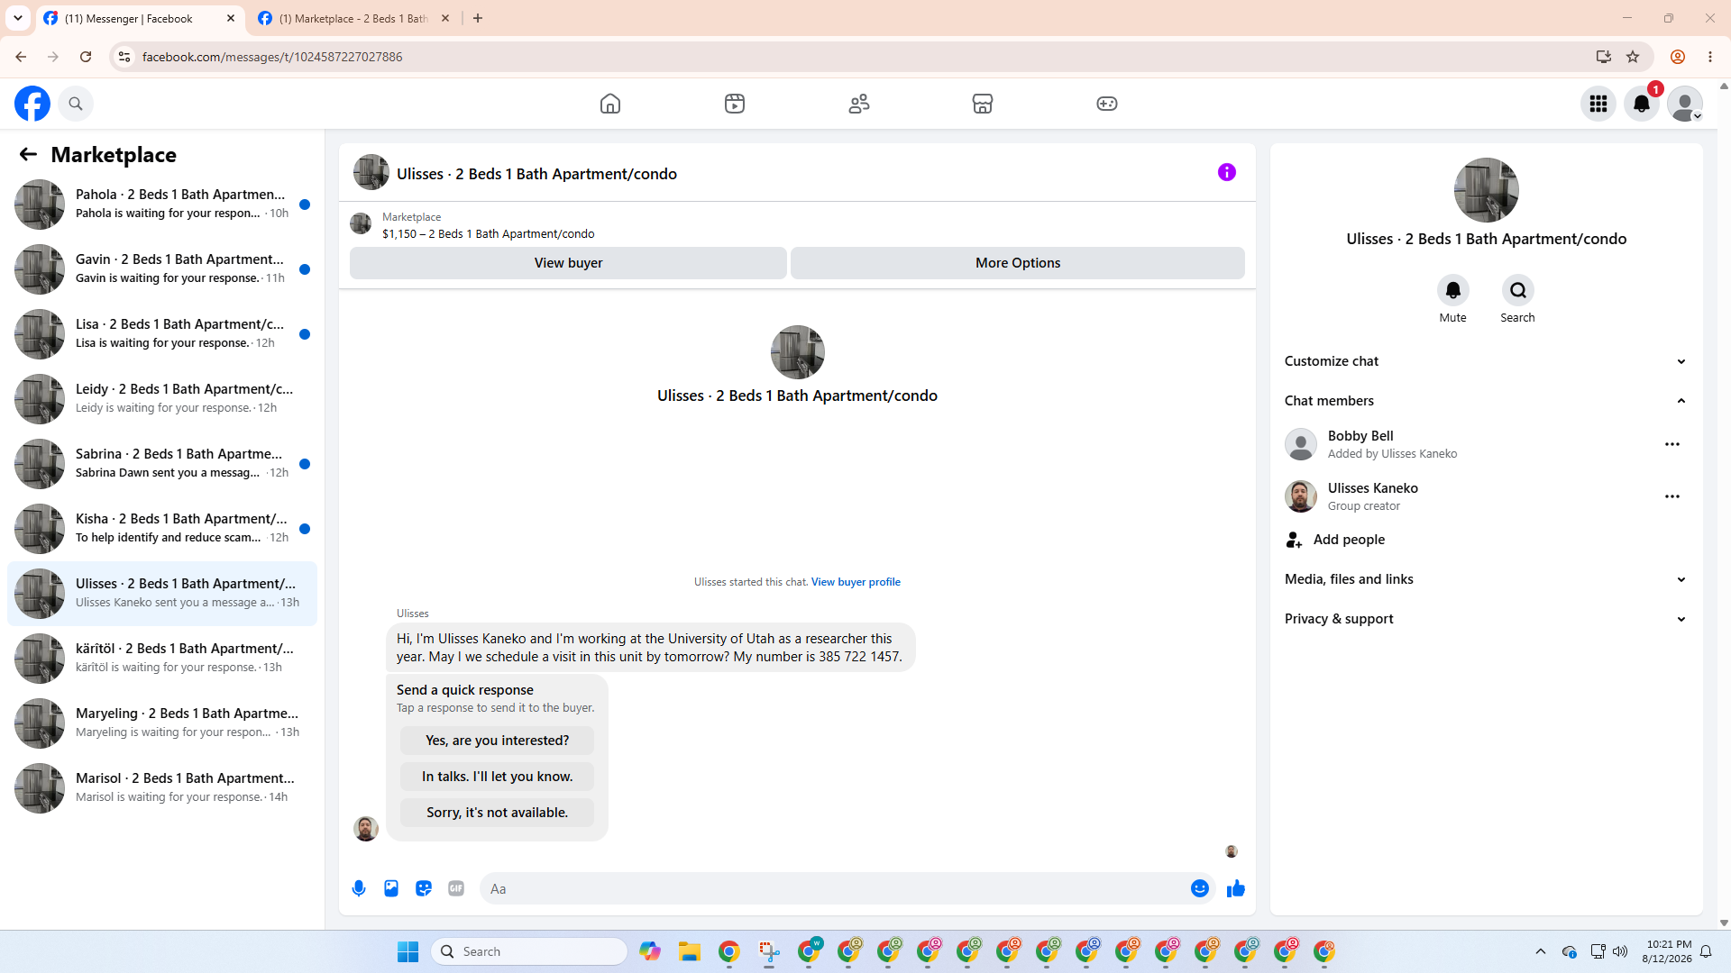Attach a photo file
1731x973 pixels.
click(391, 888)
